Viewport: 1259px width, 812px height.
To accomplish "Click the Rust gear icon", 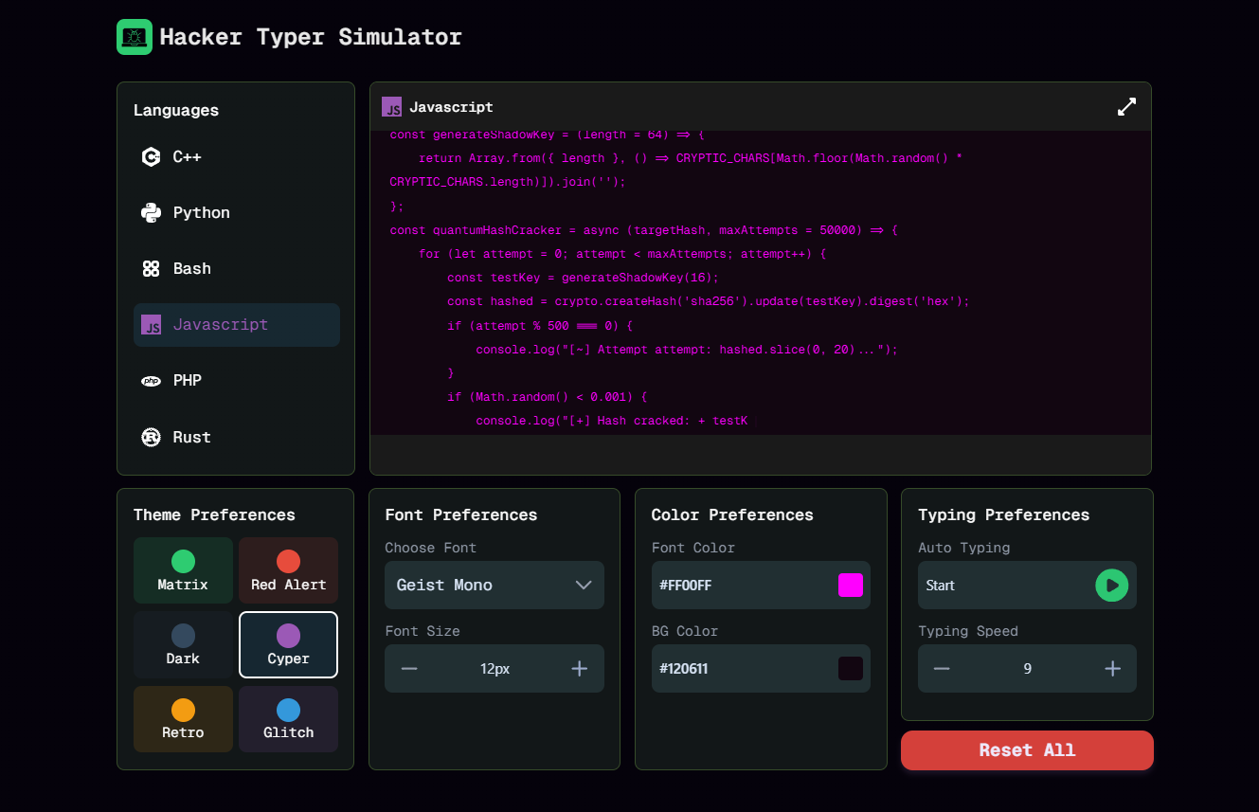I will 151,437.
